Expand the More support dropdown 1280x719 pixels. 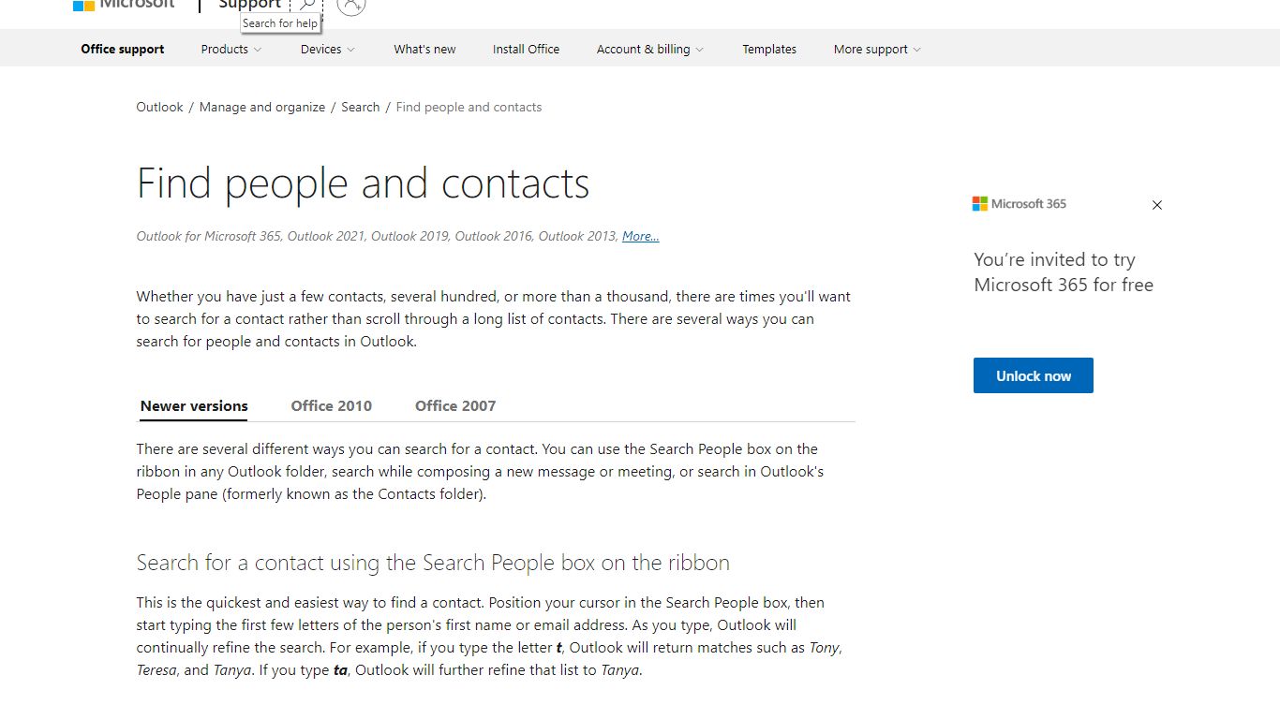pyautogui.click(x=877, y=50)
